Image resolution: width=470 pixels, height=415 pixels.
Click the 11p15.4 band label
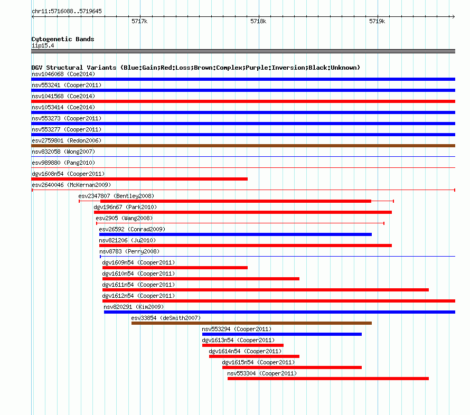coord(43,45)
